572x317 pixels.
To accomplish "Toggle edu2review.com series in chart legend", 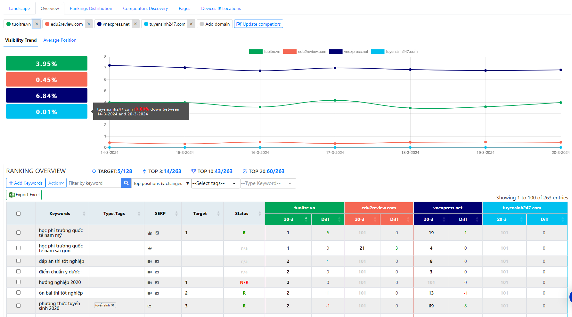I will point(305,52).
